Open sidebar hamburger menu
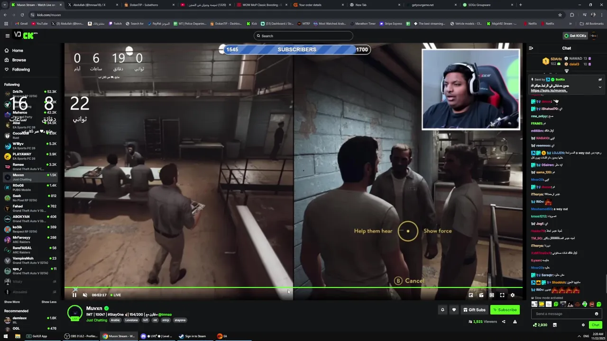Screen dimensions: 607x341 click(x=7, y=36)
